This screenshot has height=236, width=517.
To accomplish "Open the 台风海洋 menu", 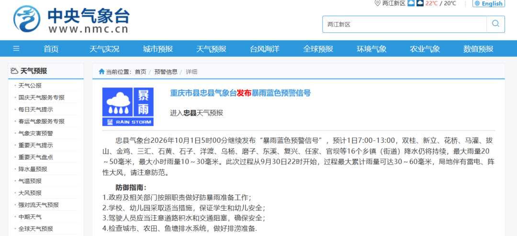I will click(265, 49).
